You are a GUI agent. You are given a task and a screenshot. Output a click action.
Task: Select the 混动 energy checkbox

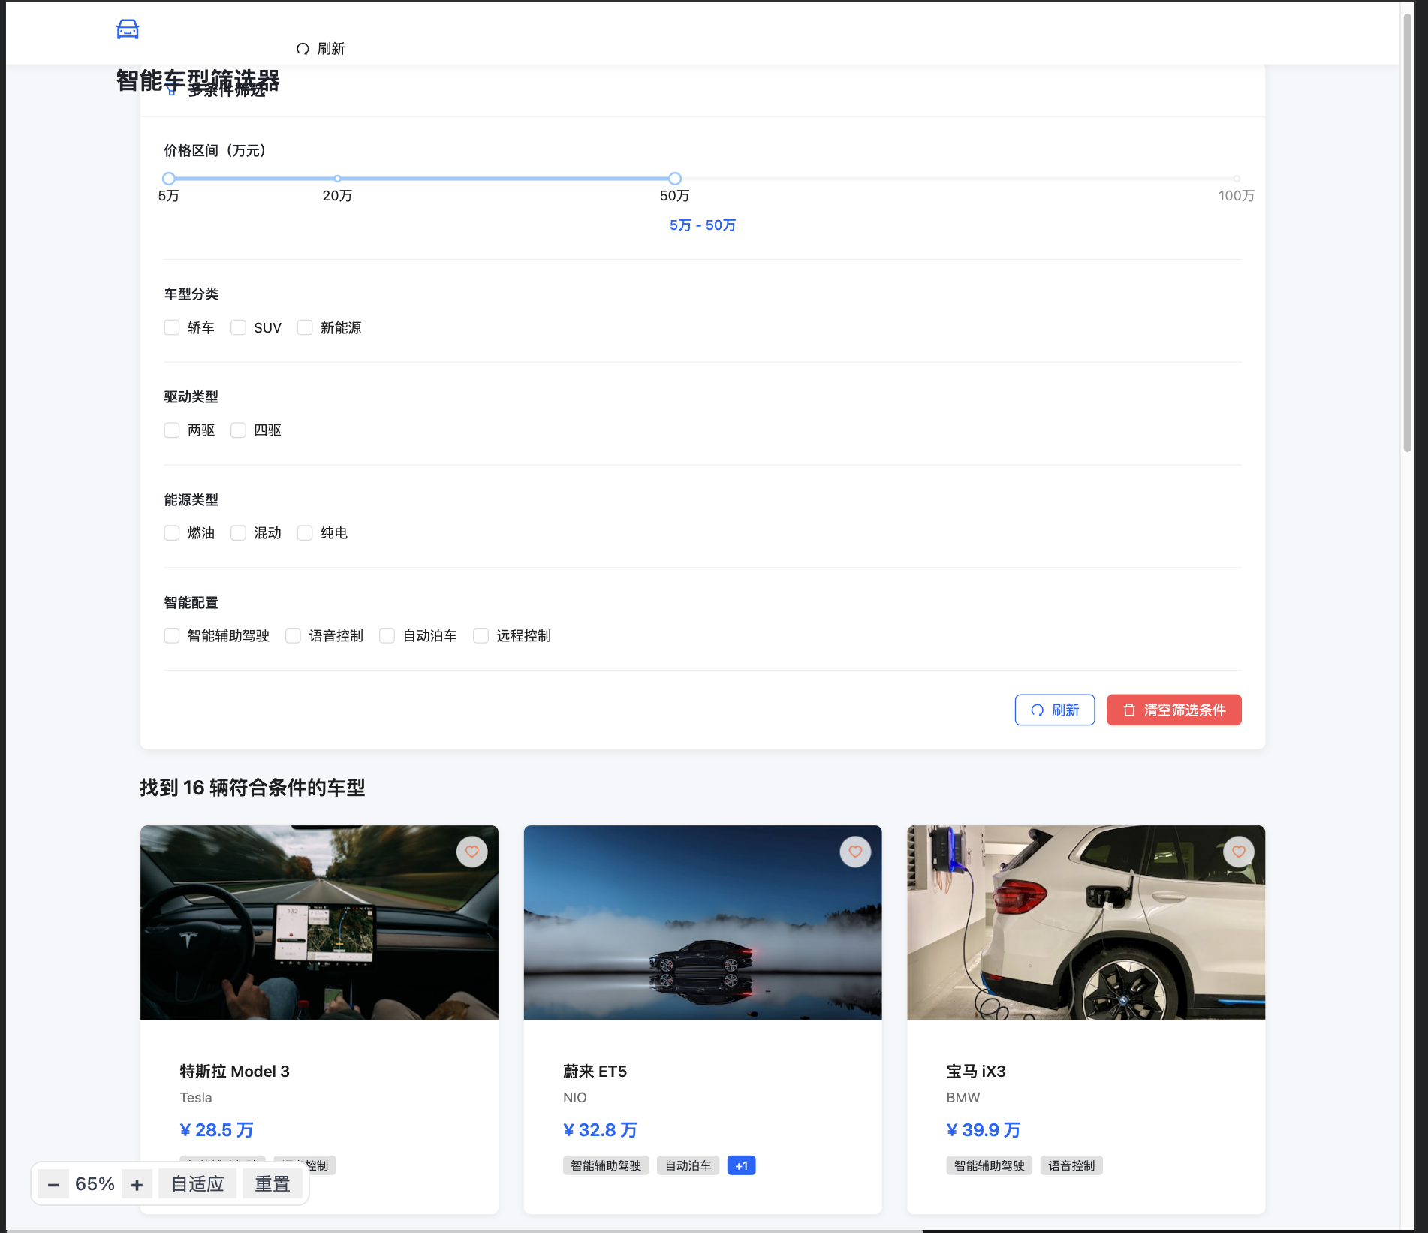click(238, 533)
